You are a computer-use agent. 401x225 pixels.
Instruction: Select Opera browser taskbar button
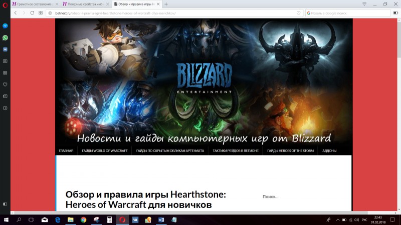(x=122, y=219)
